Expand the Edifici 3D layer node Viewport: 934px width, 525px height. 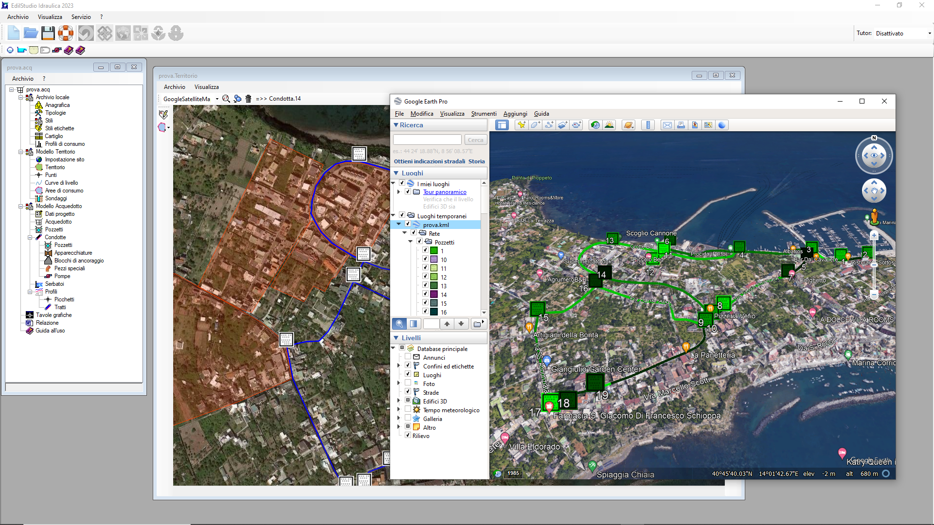click(x=398, y=401)
